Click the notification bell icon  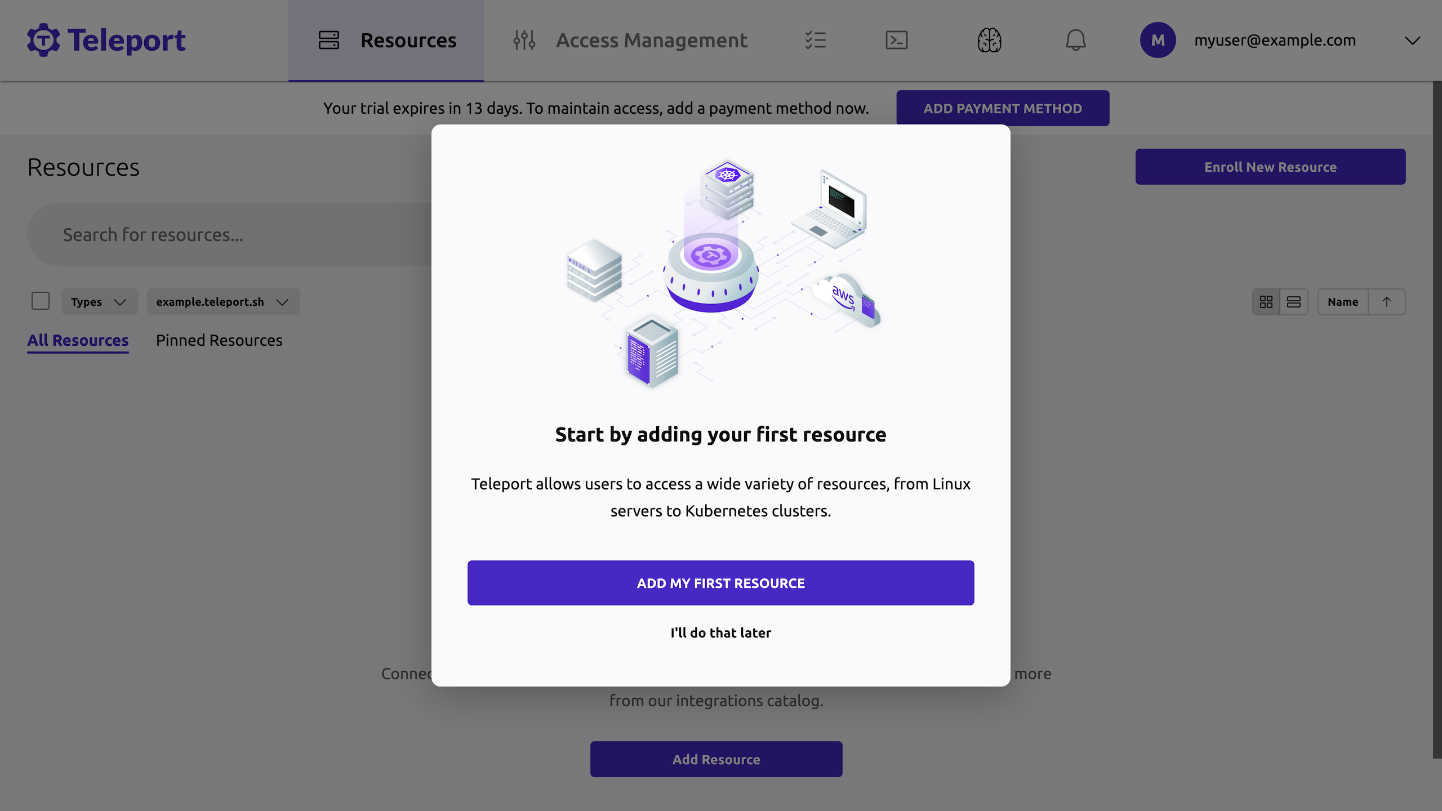coord(1075,39)
